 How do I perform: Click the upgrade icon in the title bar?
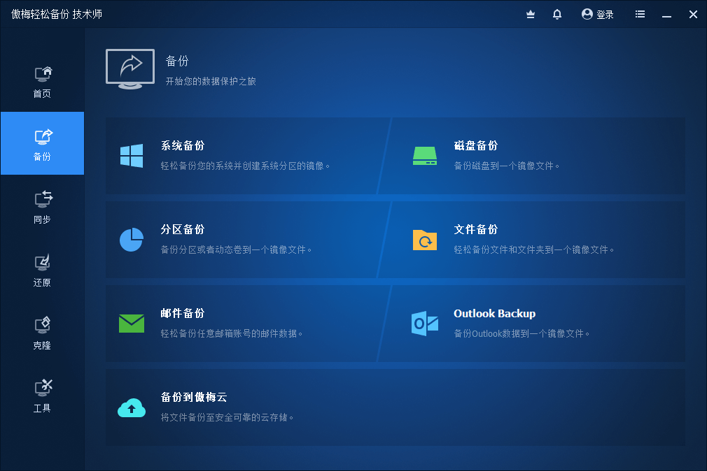530,14
